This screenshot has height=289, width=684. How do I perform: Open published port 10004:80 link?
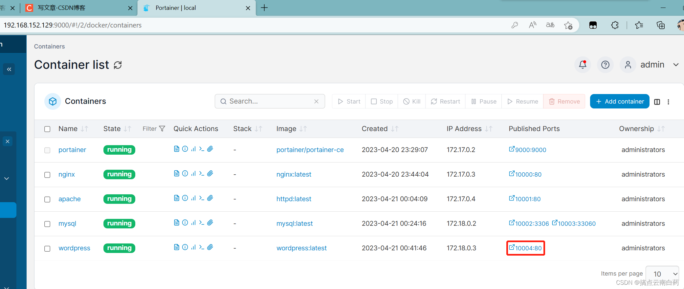pos(525,248)
